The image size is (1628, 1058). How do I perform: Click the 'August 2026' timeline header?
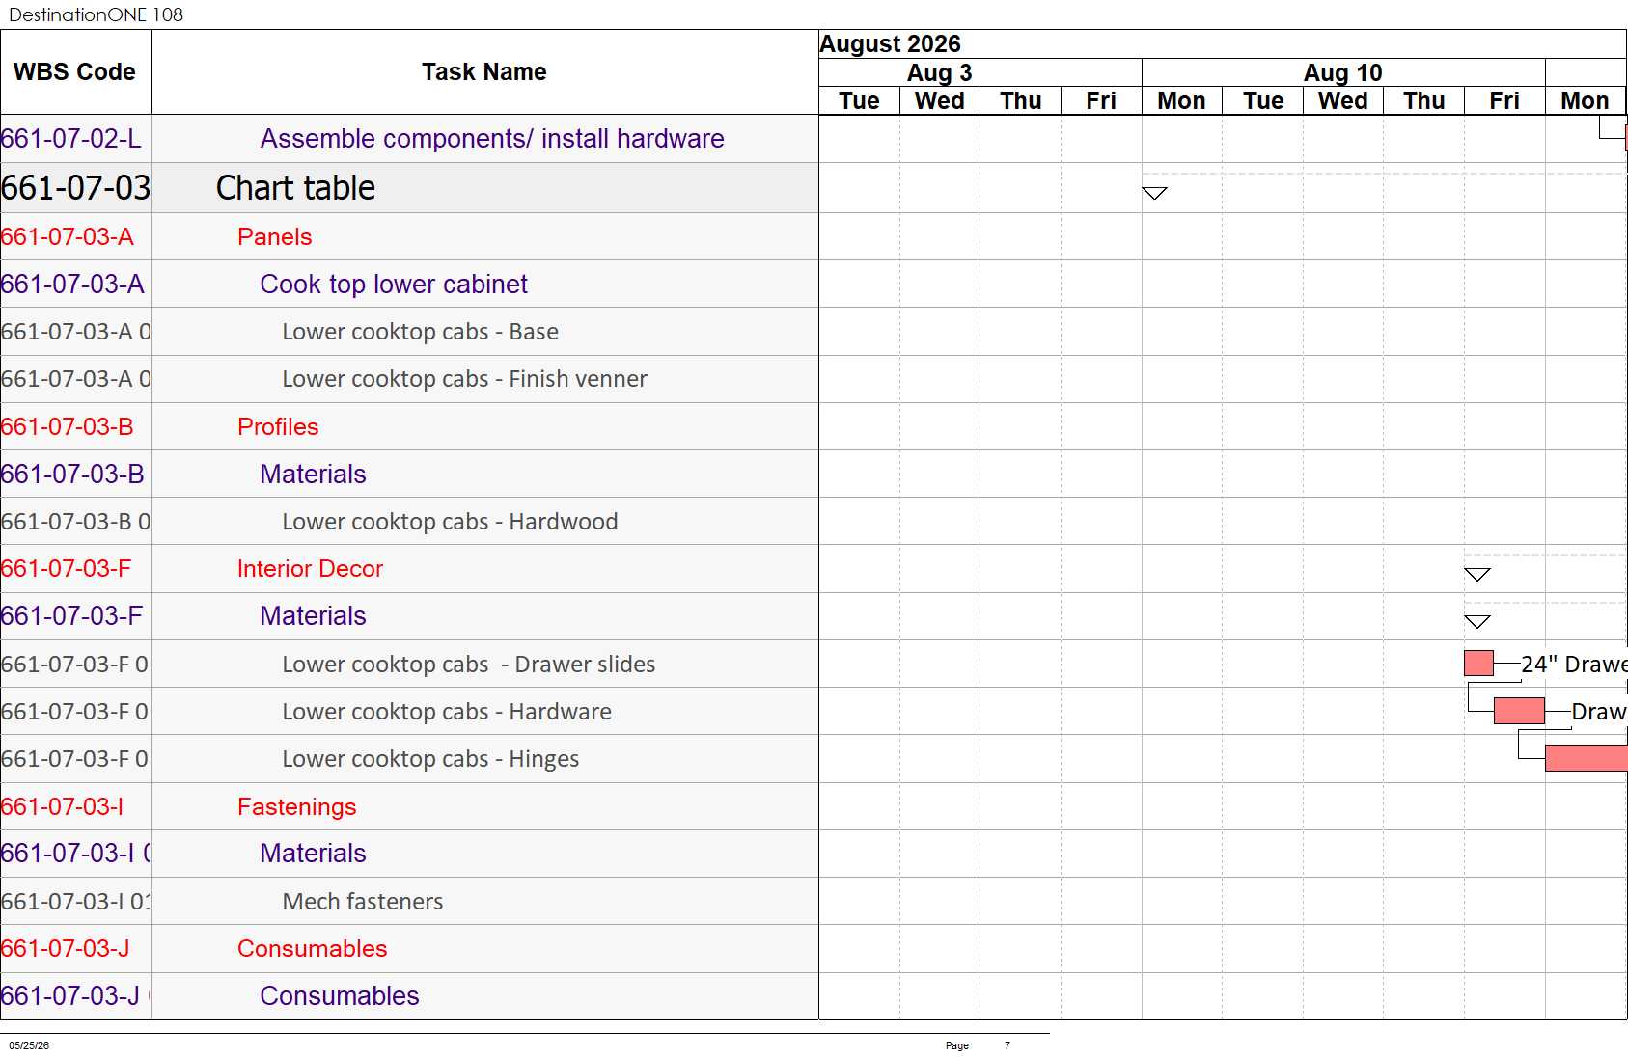click(890, 44)
